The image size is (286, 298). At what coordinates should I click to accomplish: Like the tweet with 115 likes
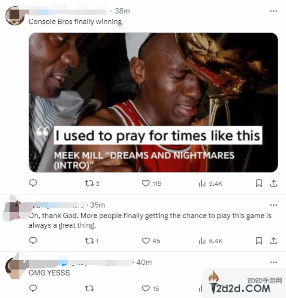pyautogui.click(x=151, y=183)
